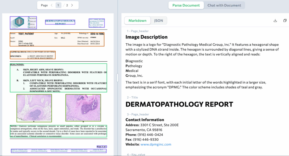Open the Chat with Document tab
The width and height of the screenshot is (289, 156).
224,5
